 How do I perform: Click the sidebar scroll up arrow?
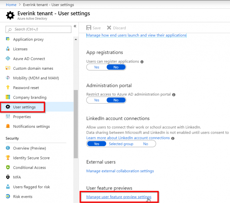[x=76, y=39]
